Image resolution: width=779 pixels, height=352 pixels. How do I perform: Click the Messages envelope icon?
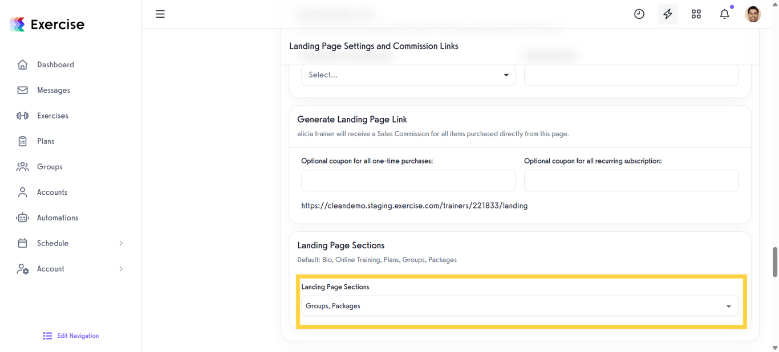tap(22, 90)
